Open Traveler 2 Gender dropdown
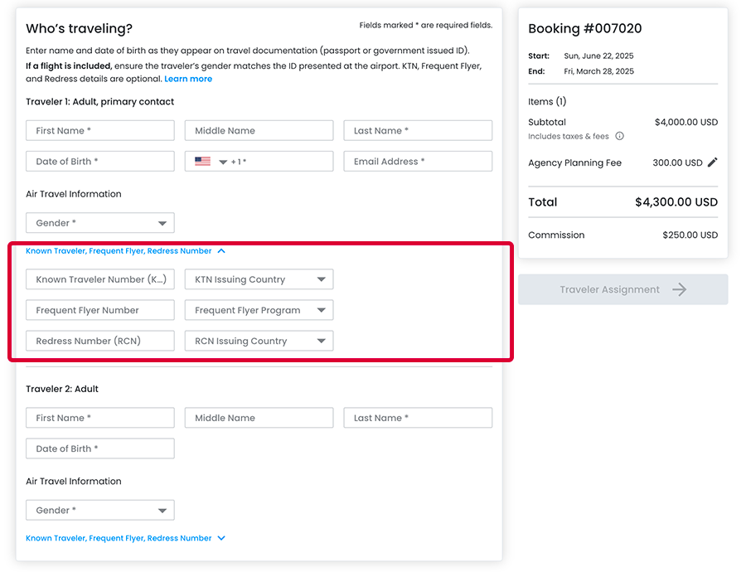 point(99,511)
